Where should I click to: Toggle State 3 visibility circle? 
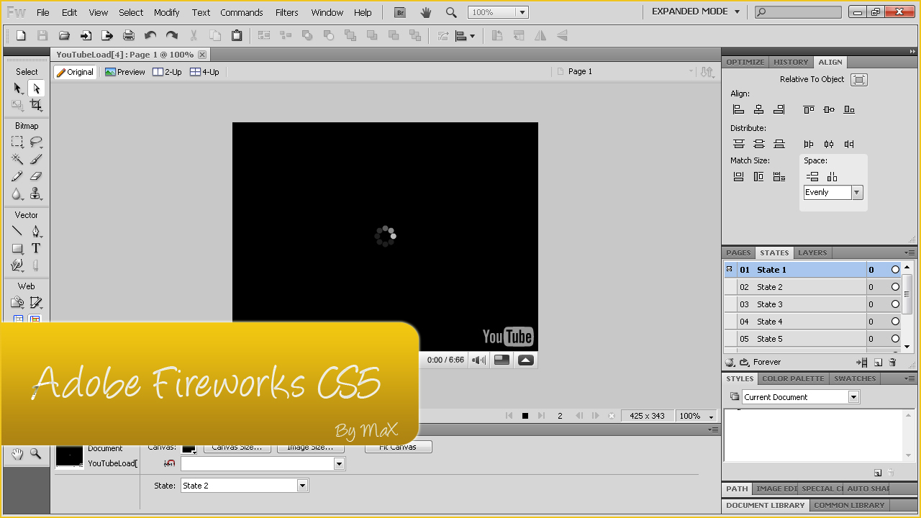[895, 304]
